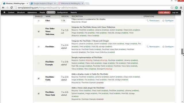
Task: Enable the FlexSlider Example checkbox
Action: coord(39,63)
